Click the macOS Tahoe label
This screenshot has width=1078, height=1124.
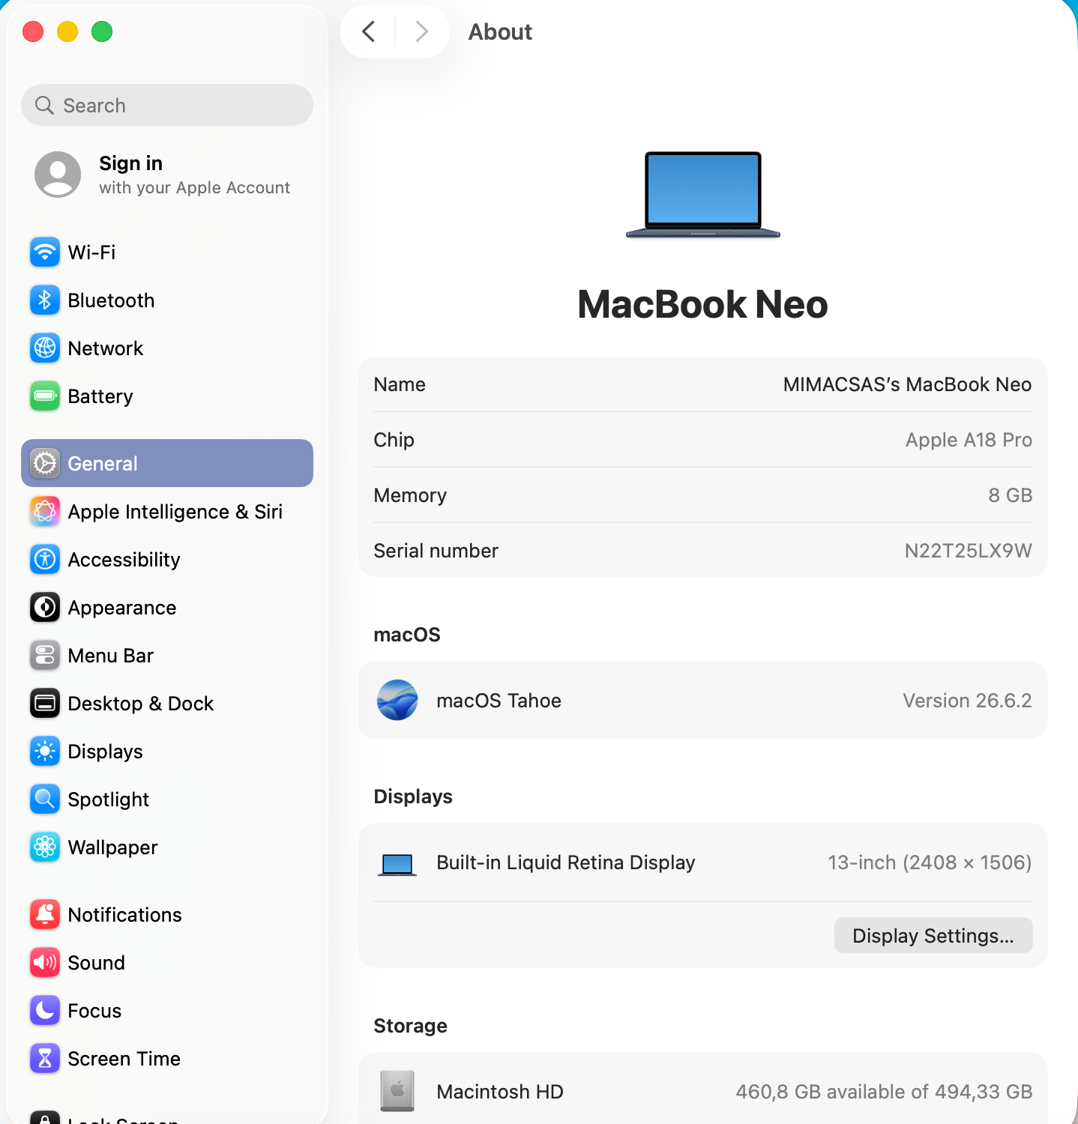[x=499, y=701]
